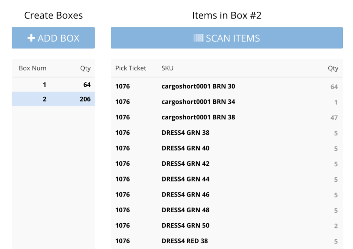Click the Box Num column header
Screen dimensions: 353x249
point(33,68)
